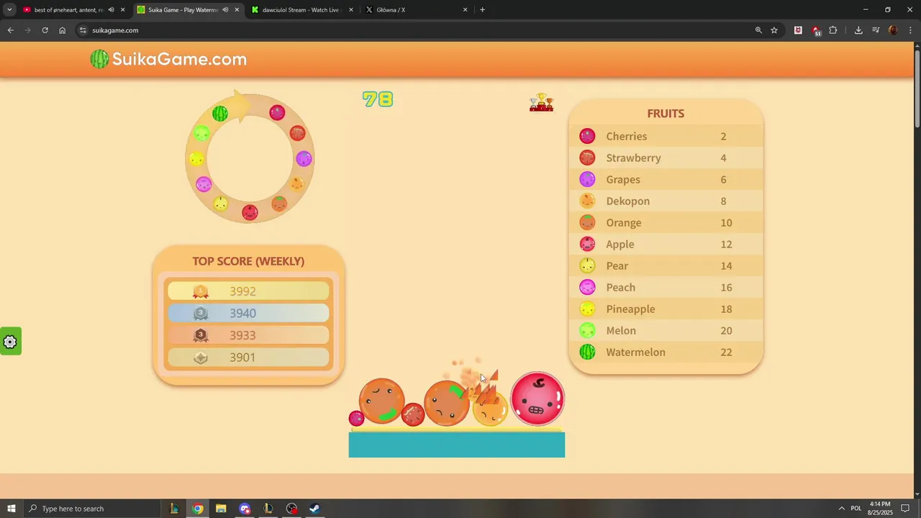Screen dimensions: 921x518
Task: Click the POL language indicator
Action: [x=856, y=509]
